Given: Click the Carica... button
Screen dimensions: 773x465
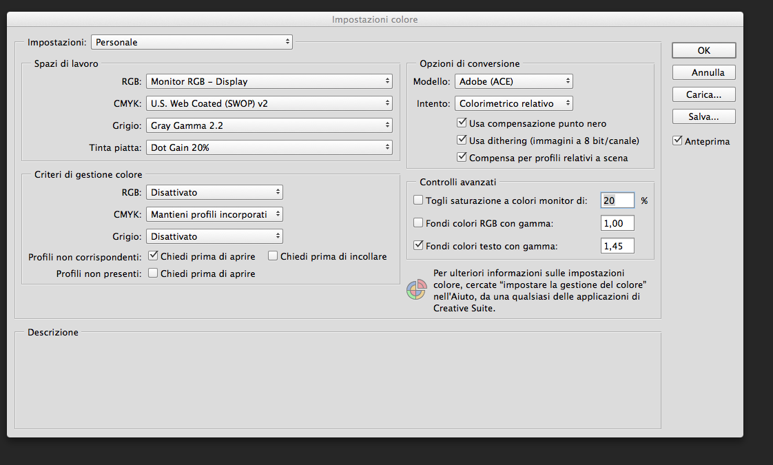Looking at the screenshot, I should pos(704,94).
